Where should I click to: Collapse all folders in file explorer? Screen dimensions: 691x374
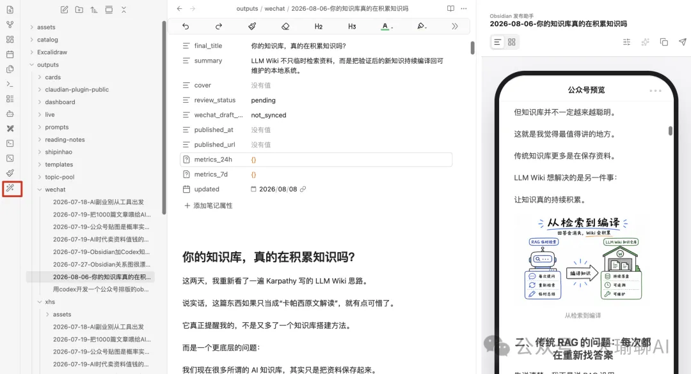124,10
